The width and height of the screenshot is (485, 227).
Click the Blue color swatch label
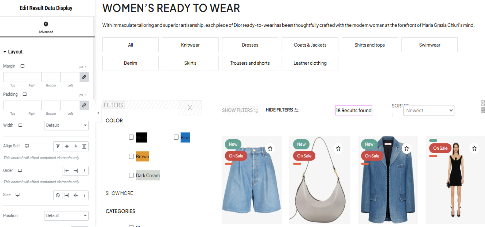click(185, 138)
